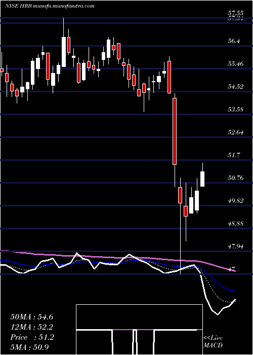Select the 55.46 price axis label
This screenshot has width=253, height=355.
[x=236, y=64]
